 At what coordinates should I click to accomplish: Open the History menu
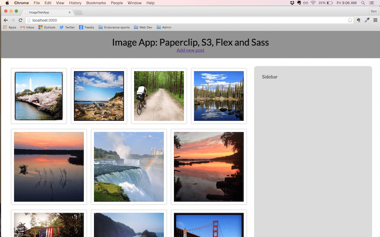click(x=75, y=3)
